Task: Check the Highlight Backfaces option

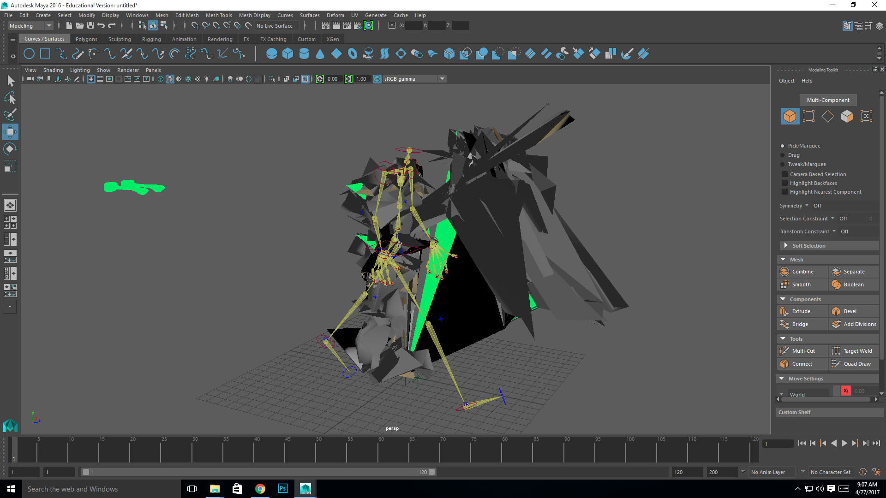Action: (x=785, y=183)
